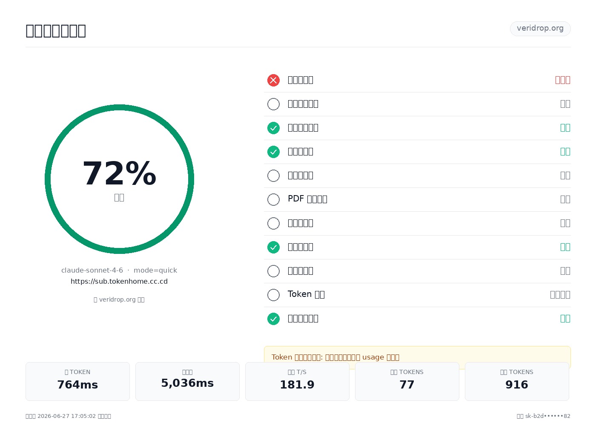The width and height of the screenshot is (596, 426).
Task: Select the veridrop.org badge in header
Action: pos(540,29)
